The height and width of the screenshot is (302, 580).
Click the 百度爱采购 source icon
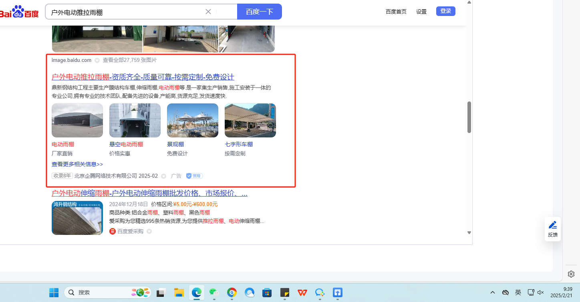pos(113,231)
